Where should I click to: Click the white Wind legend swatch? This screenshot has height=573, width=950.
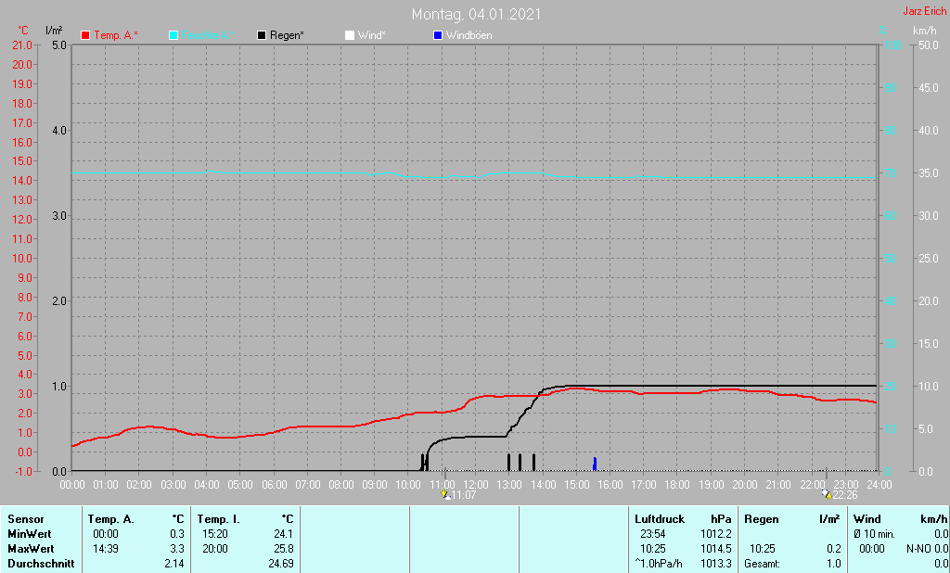tap(350, 35)
